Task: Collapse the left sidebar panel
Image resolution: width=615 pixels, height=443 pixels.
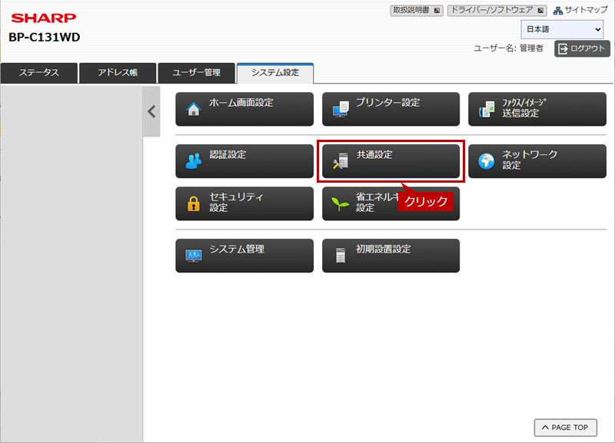Action: tap(151, 111)
